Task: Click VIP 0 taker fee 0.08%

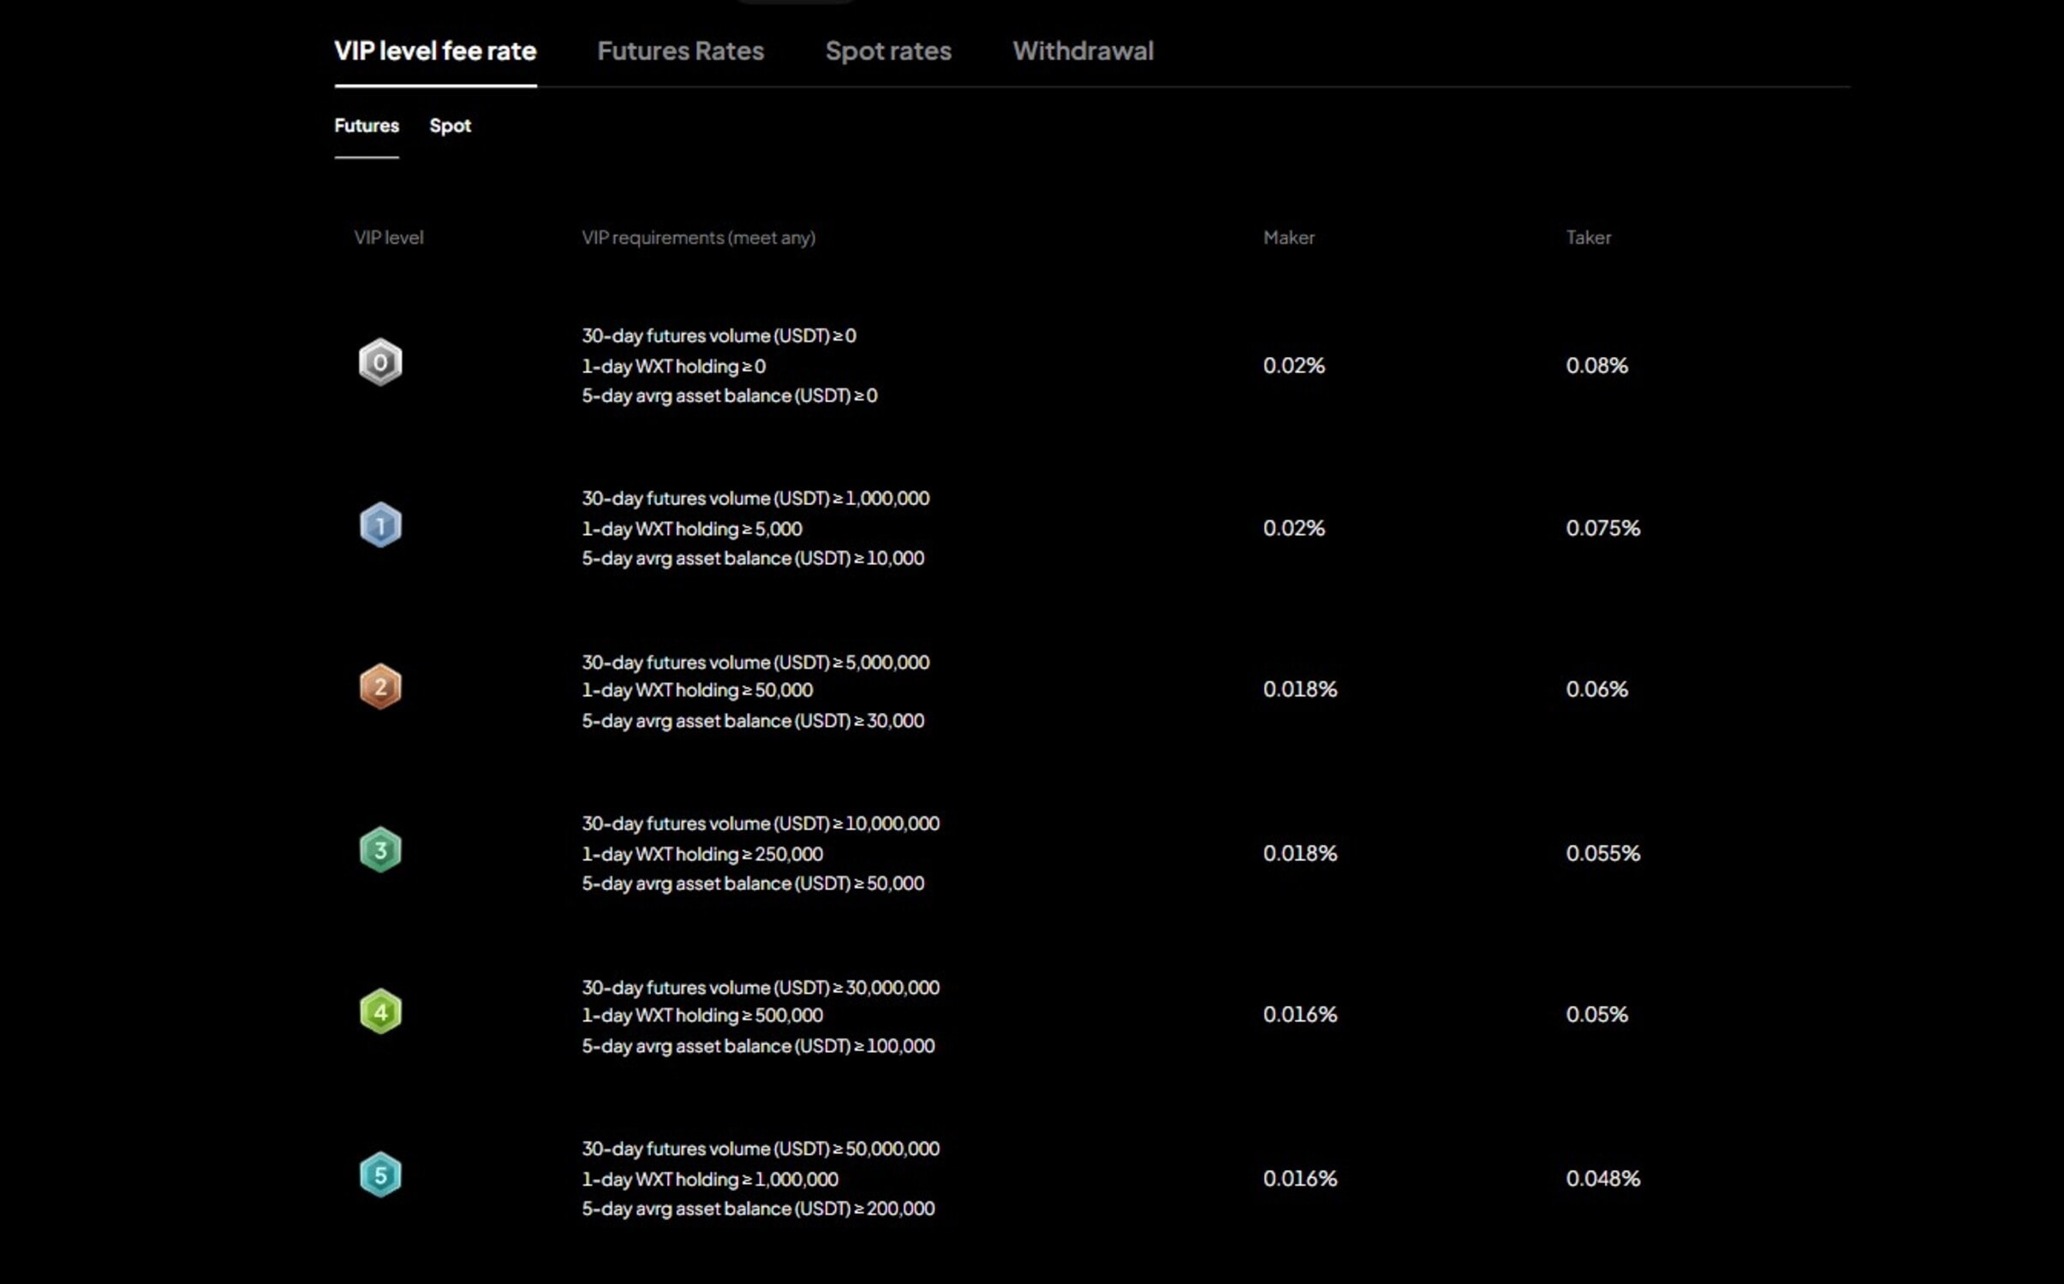Action: tap(1596, 366)
